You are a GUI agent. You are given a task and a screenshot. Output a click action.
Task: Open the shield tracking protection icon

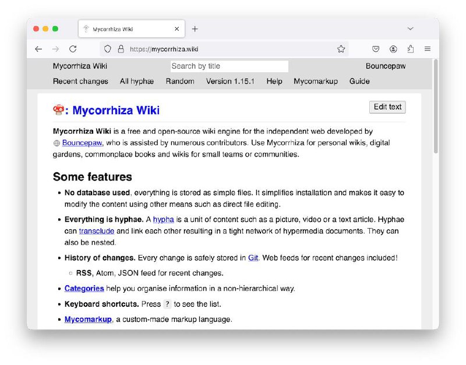(x=108, y=49)
